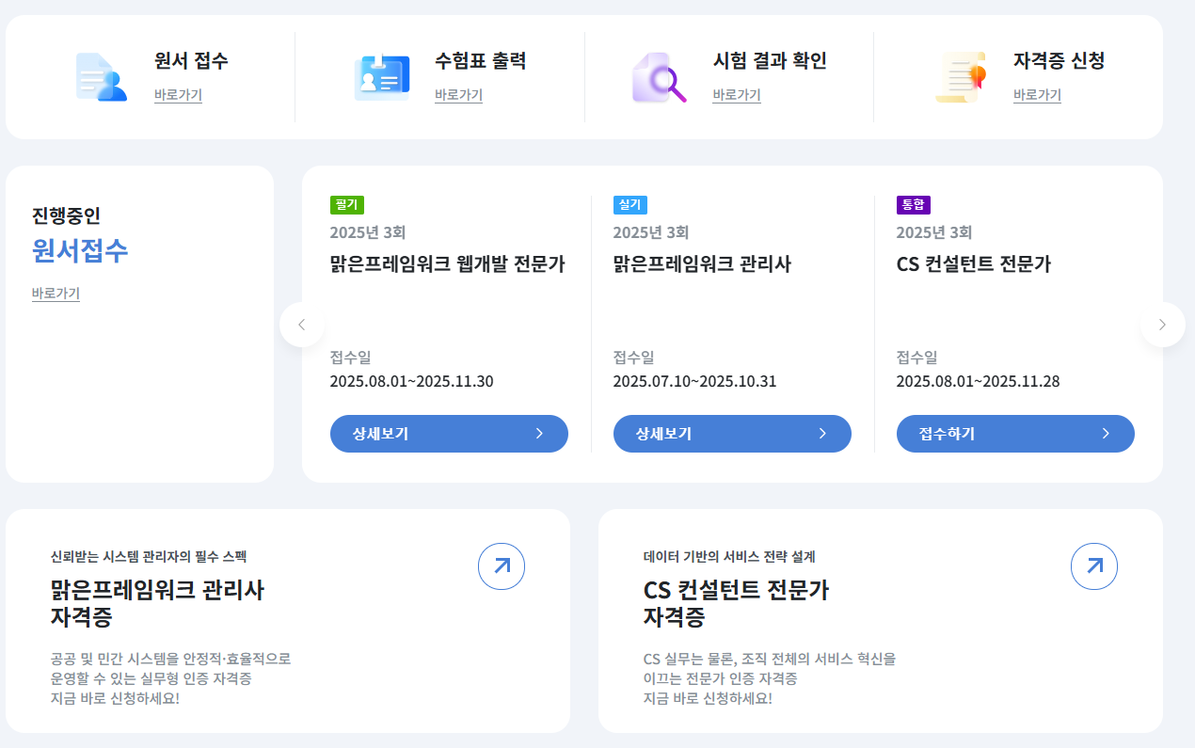The height and width of the screenshot is (748, 1195).
Task: Click 상세보기 button for 맑은프레임워크 관리사
Action: coord(732,434)
